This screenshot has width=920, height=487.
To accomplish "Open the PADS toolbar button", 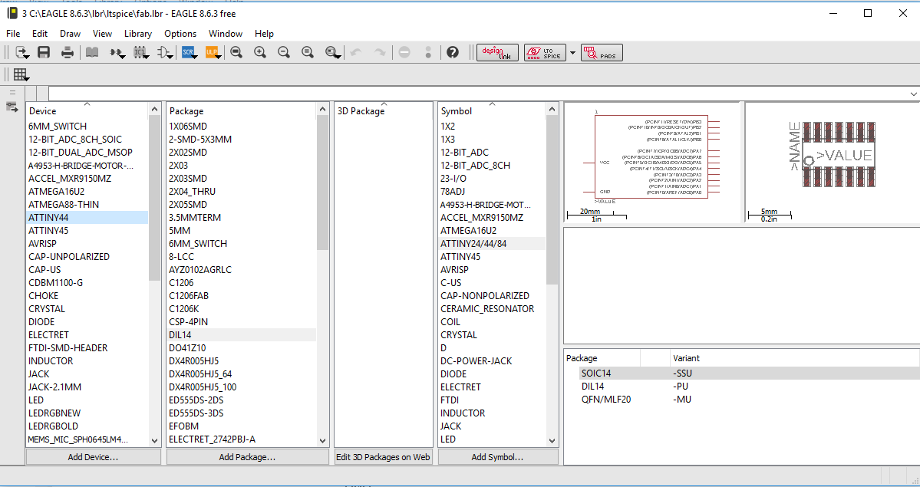I will 602,52.
